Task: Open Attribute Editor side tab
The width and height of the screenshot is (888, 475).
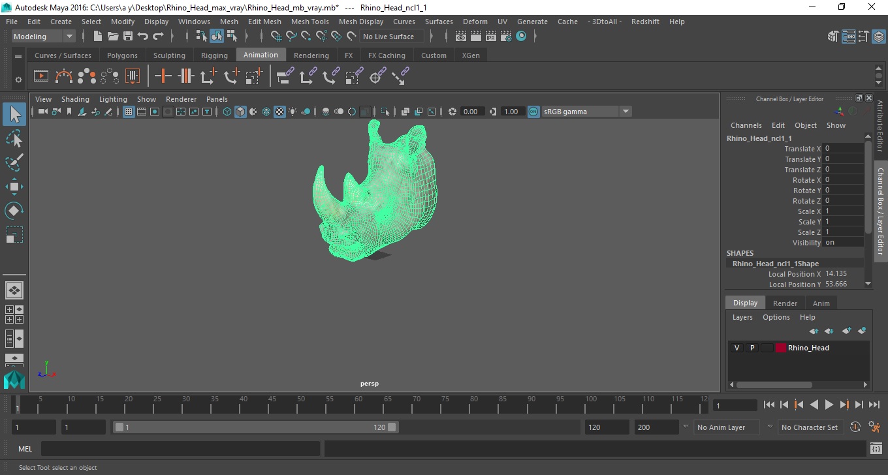Action: [880, 126]
